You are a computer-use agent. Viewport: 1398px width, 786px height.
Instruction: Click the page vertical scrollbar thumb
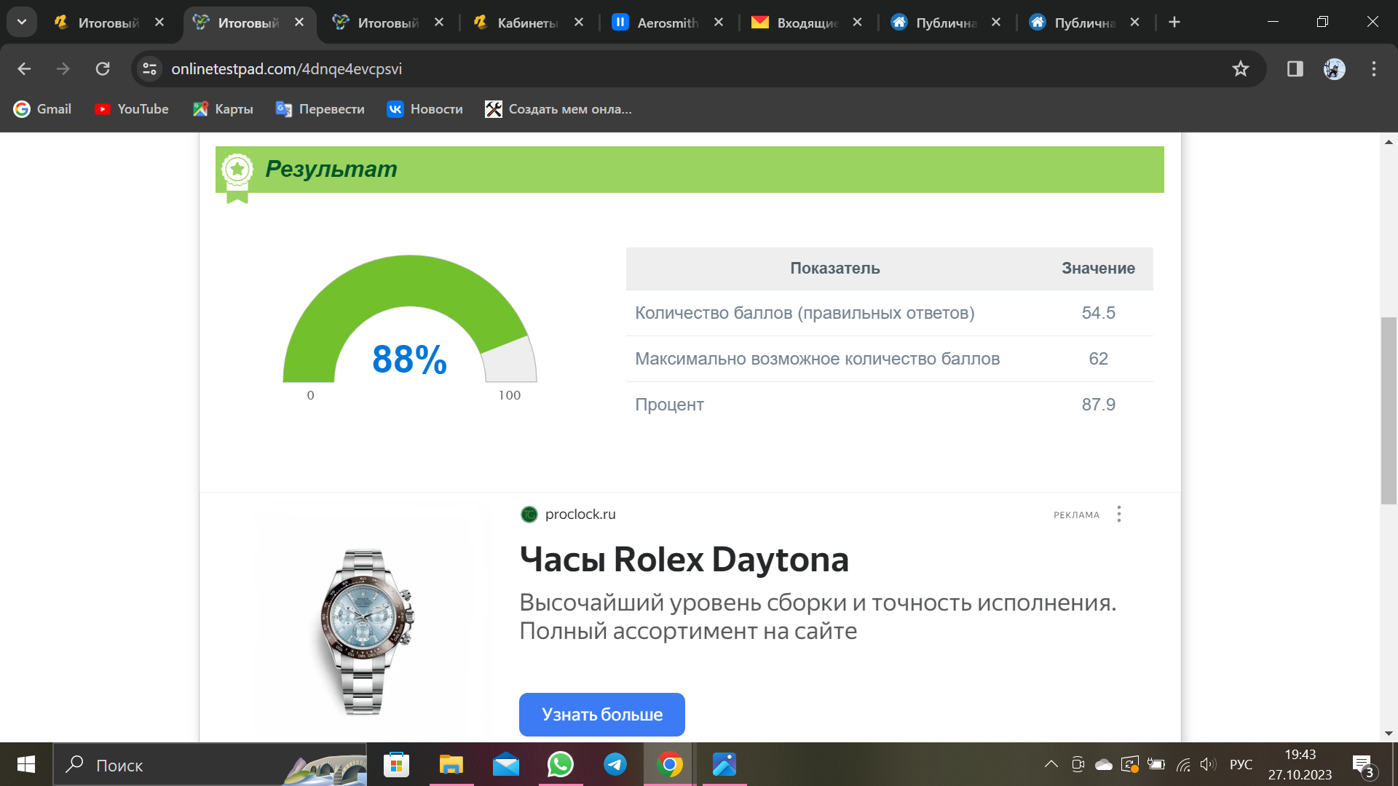click(x=1389, y=410)
